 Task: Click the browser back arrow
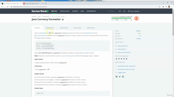click(x=2, y=7)
